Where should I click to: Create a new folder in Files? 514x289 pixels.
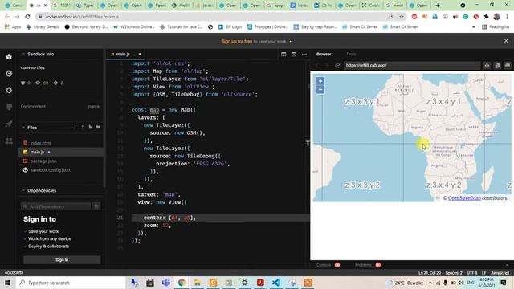98,127
